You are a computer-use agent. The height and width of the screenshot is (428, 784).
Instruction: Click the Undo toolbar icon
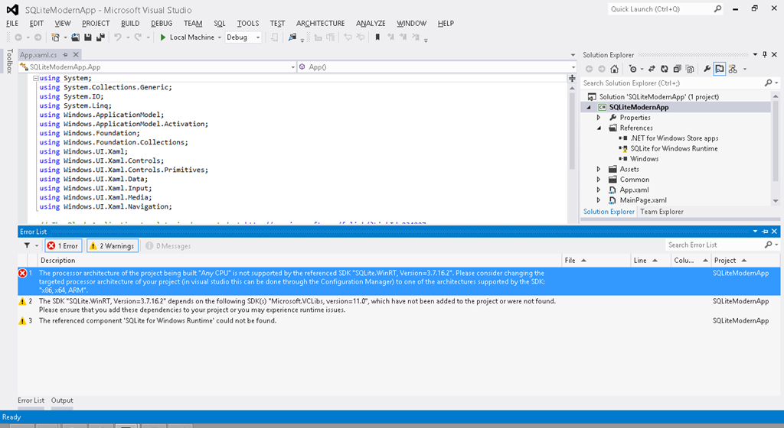[118, 37]
